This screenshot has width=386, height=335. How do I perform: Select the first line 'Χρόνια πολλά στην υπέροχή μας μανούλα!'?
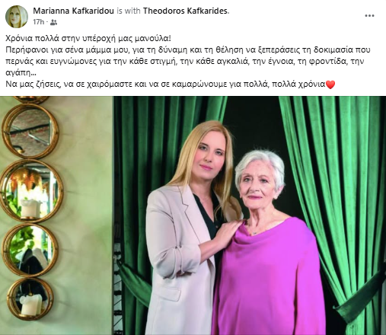[x=88, y=39]
